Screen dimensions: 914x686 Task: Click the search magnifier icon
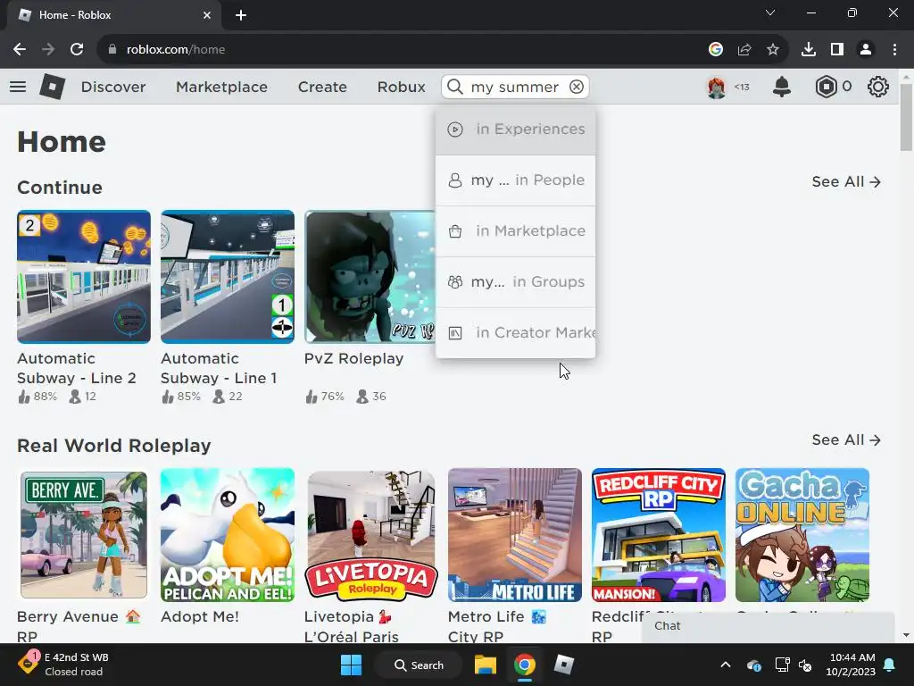[455, 87]
